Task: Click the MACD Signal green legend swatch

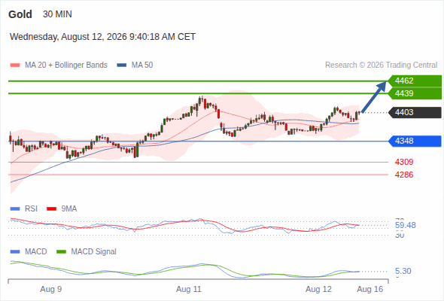Action: tap(62, 252)
